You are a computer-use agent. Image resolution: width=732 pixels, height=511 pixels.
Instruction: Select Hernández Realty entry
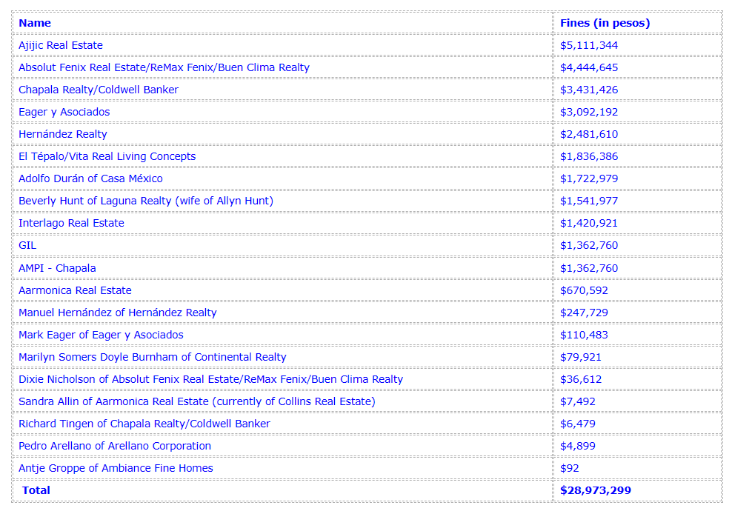(x=63, y=134)
